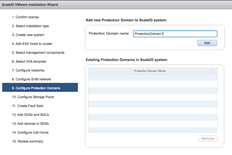Select first row in existing domains table
This screenshot has height=155, width=232.
coord(152,77)
